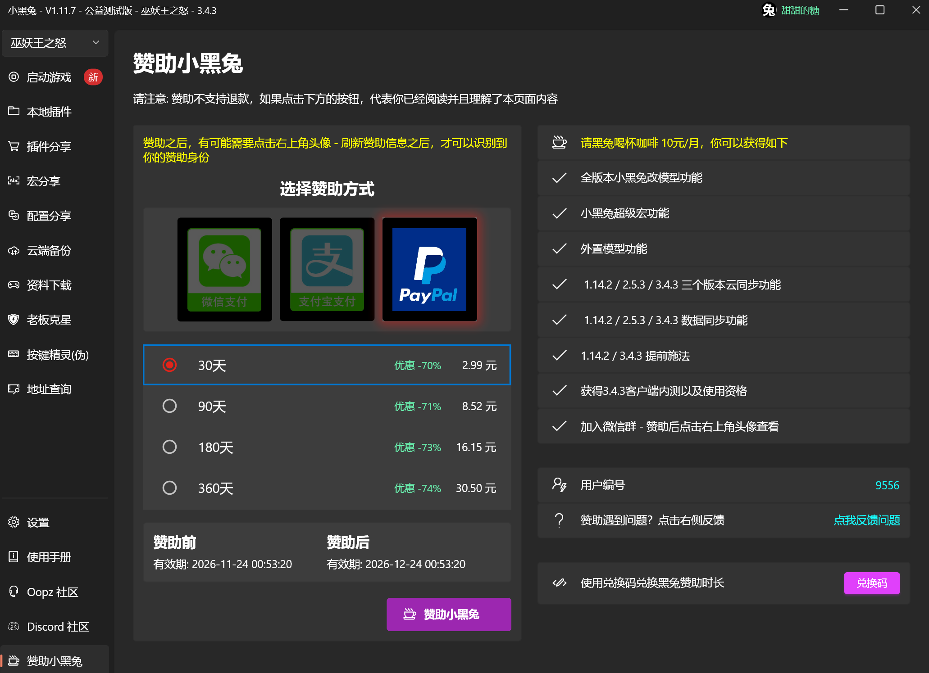Click the checkmark beside 外置模型功能
The height and width of the screenshot is (673, 929).
point(560,249)
